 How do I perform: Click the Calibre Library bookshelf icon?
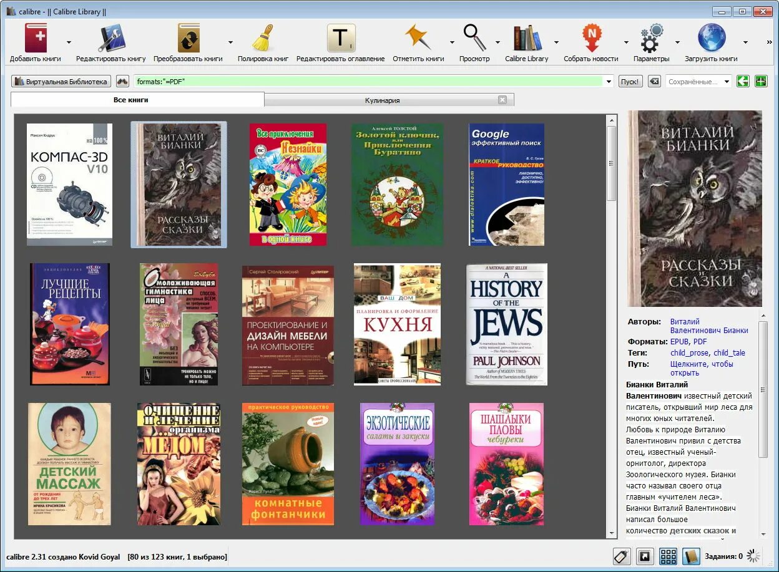point(527,39)
